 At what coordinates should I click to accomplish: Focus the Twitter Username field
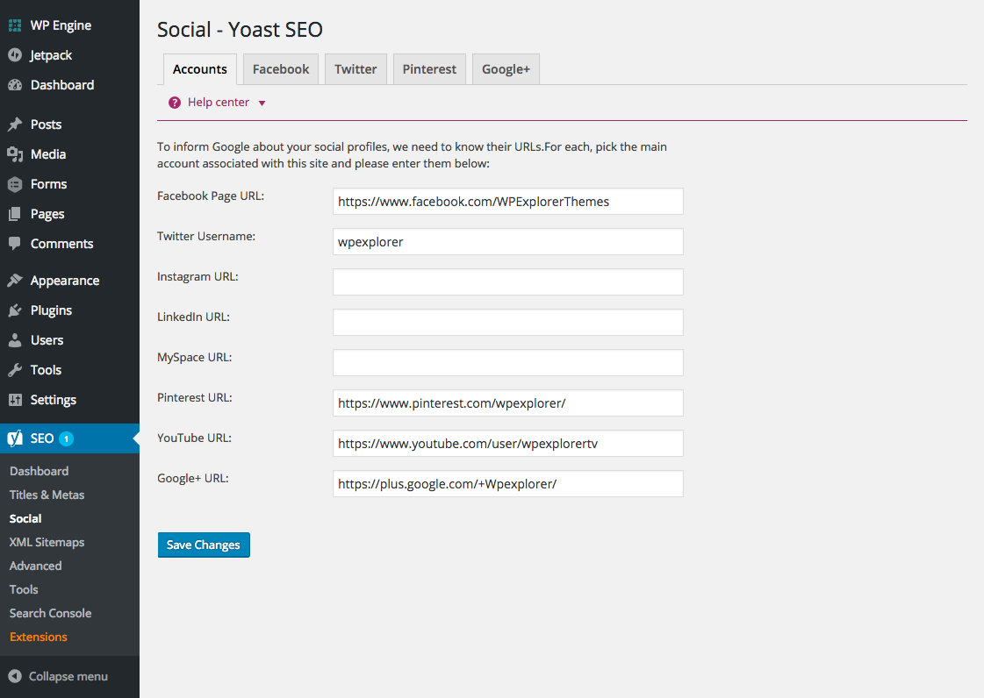pos(507,241)
